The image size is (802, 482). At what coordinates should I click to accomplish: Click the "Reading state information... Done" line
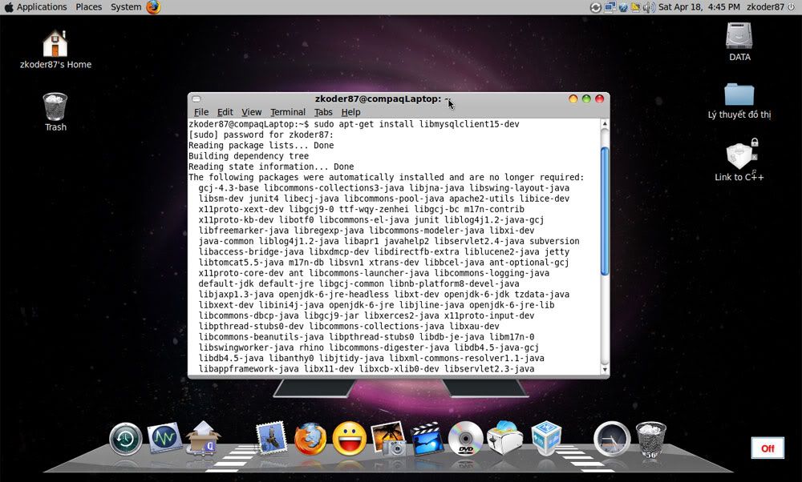(271, 167)
